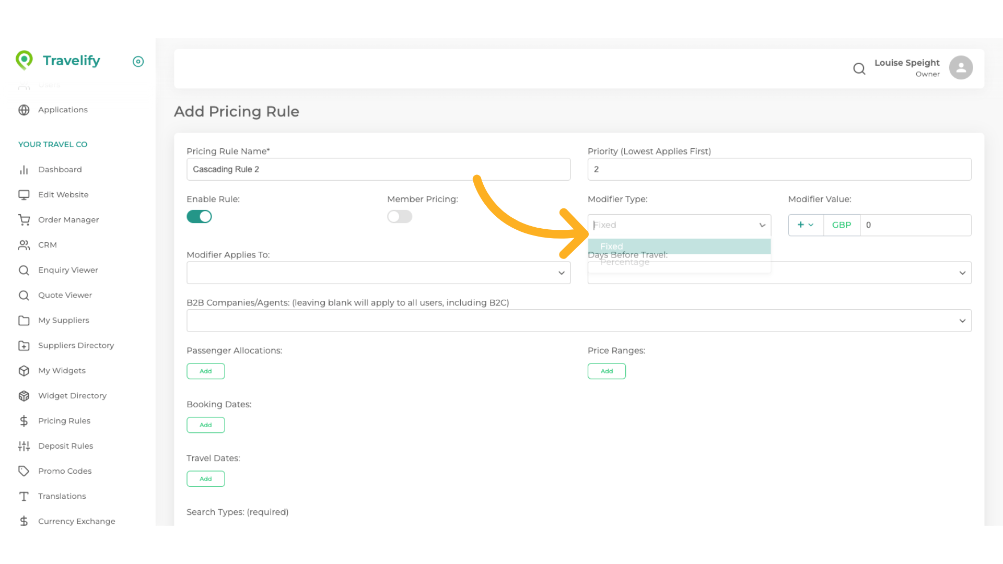Open the user profile avatar icon

click(x=961, y=68)
